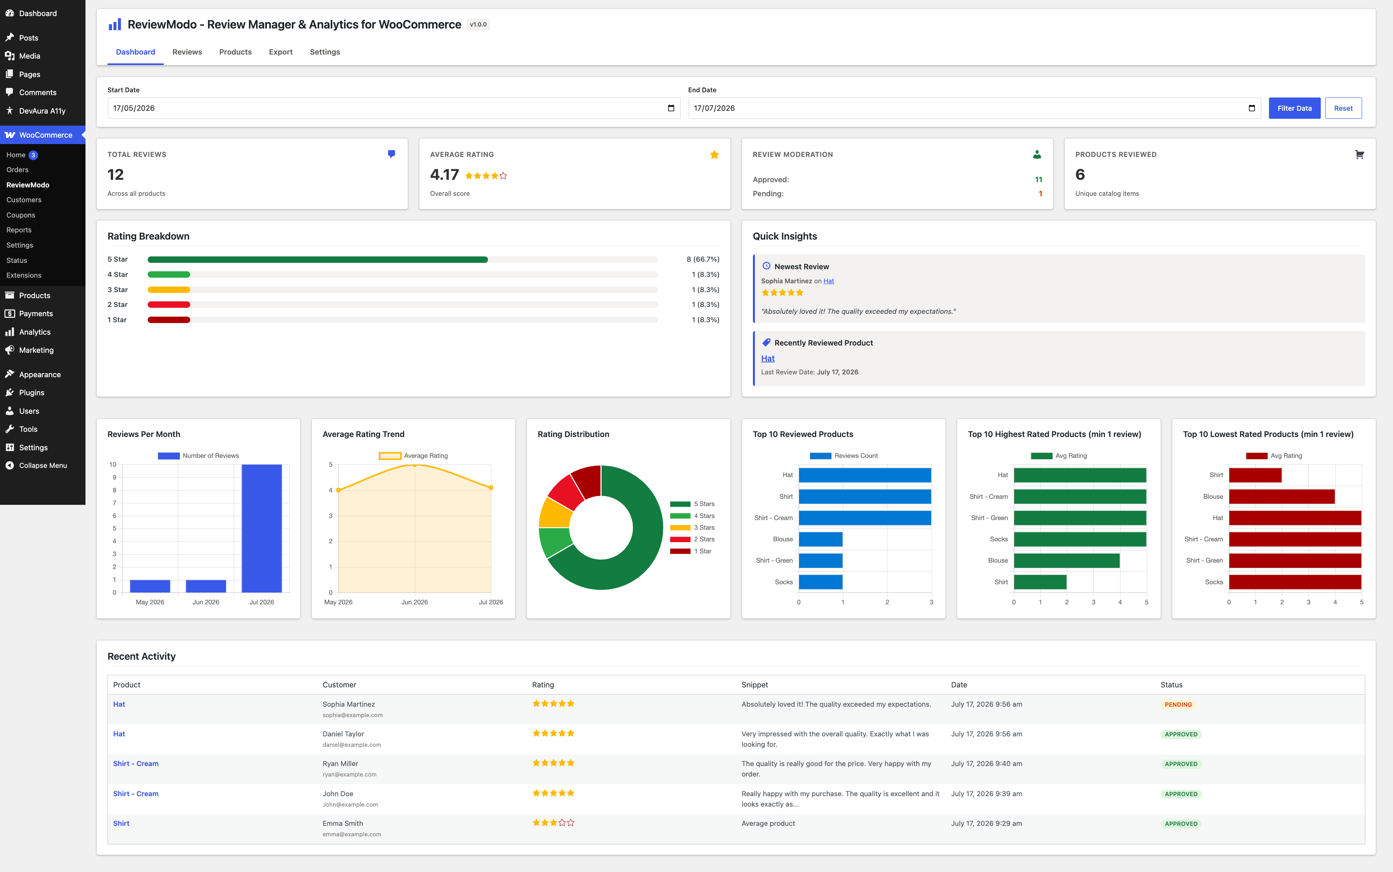Screen dimensions: 1393x872
Task: Open Shirt product in Emma Smith row
Action: point(121,823)
